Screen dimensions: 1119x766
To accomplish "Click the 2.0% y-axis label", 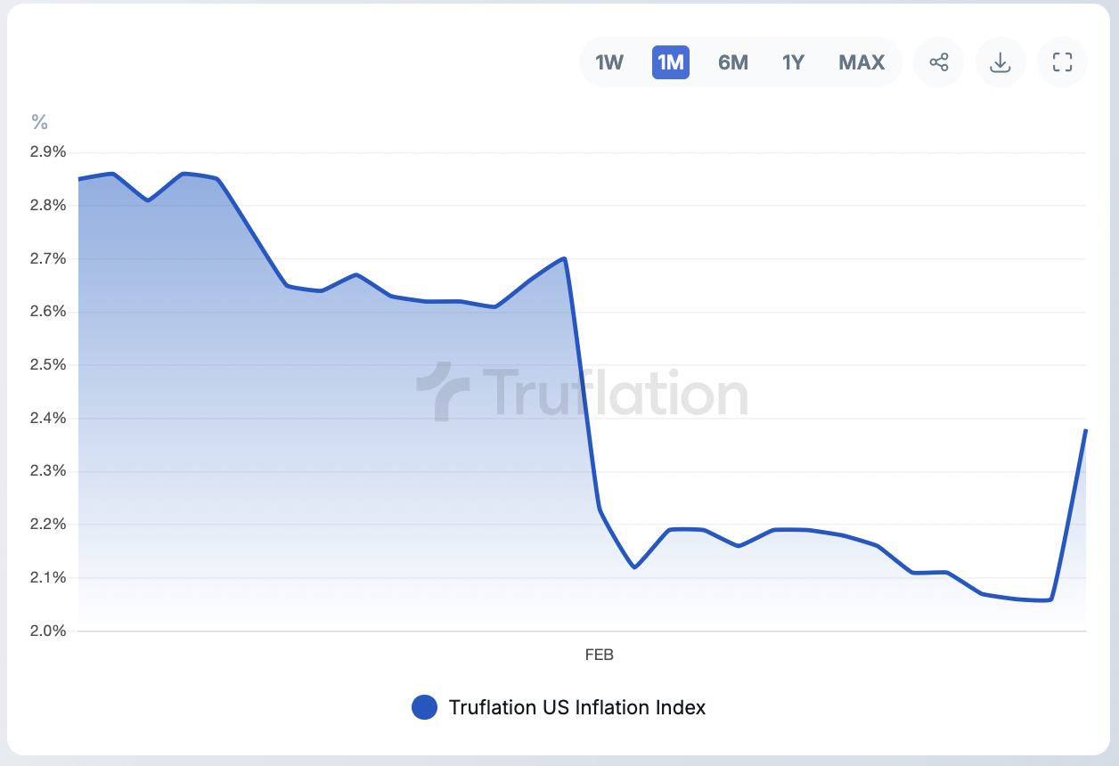I will click(49, 632).
